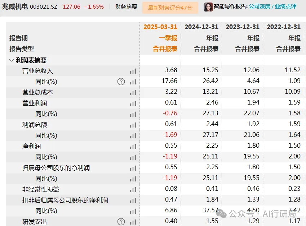
Task: Open chart icon for 非经常性损益 row
Action: pos(133,190)
